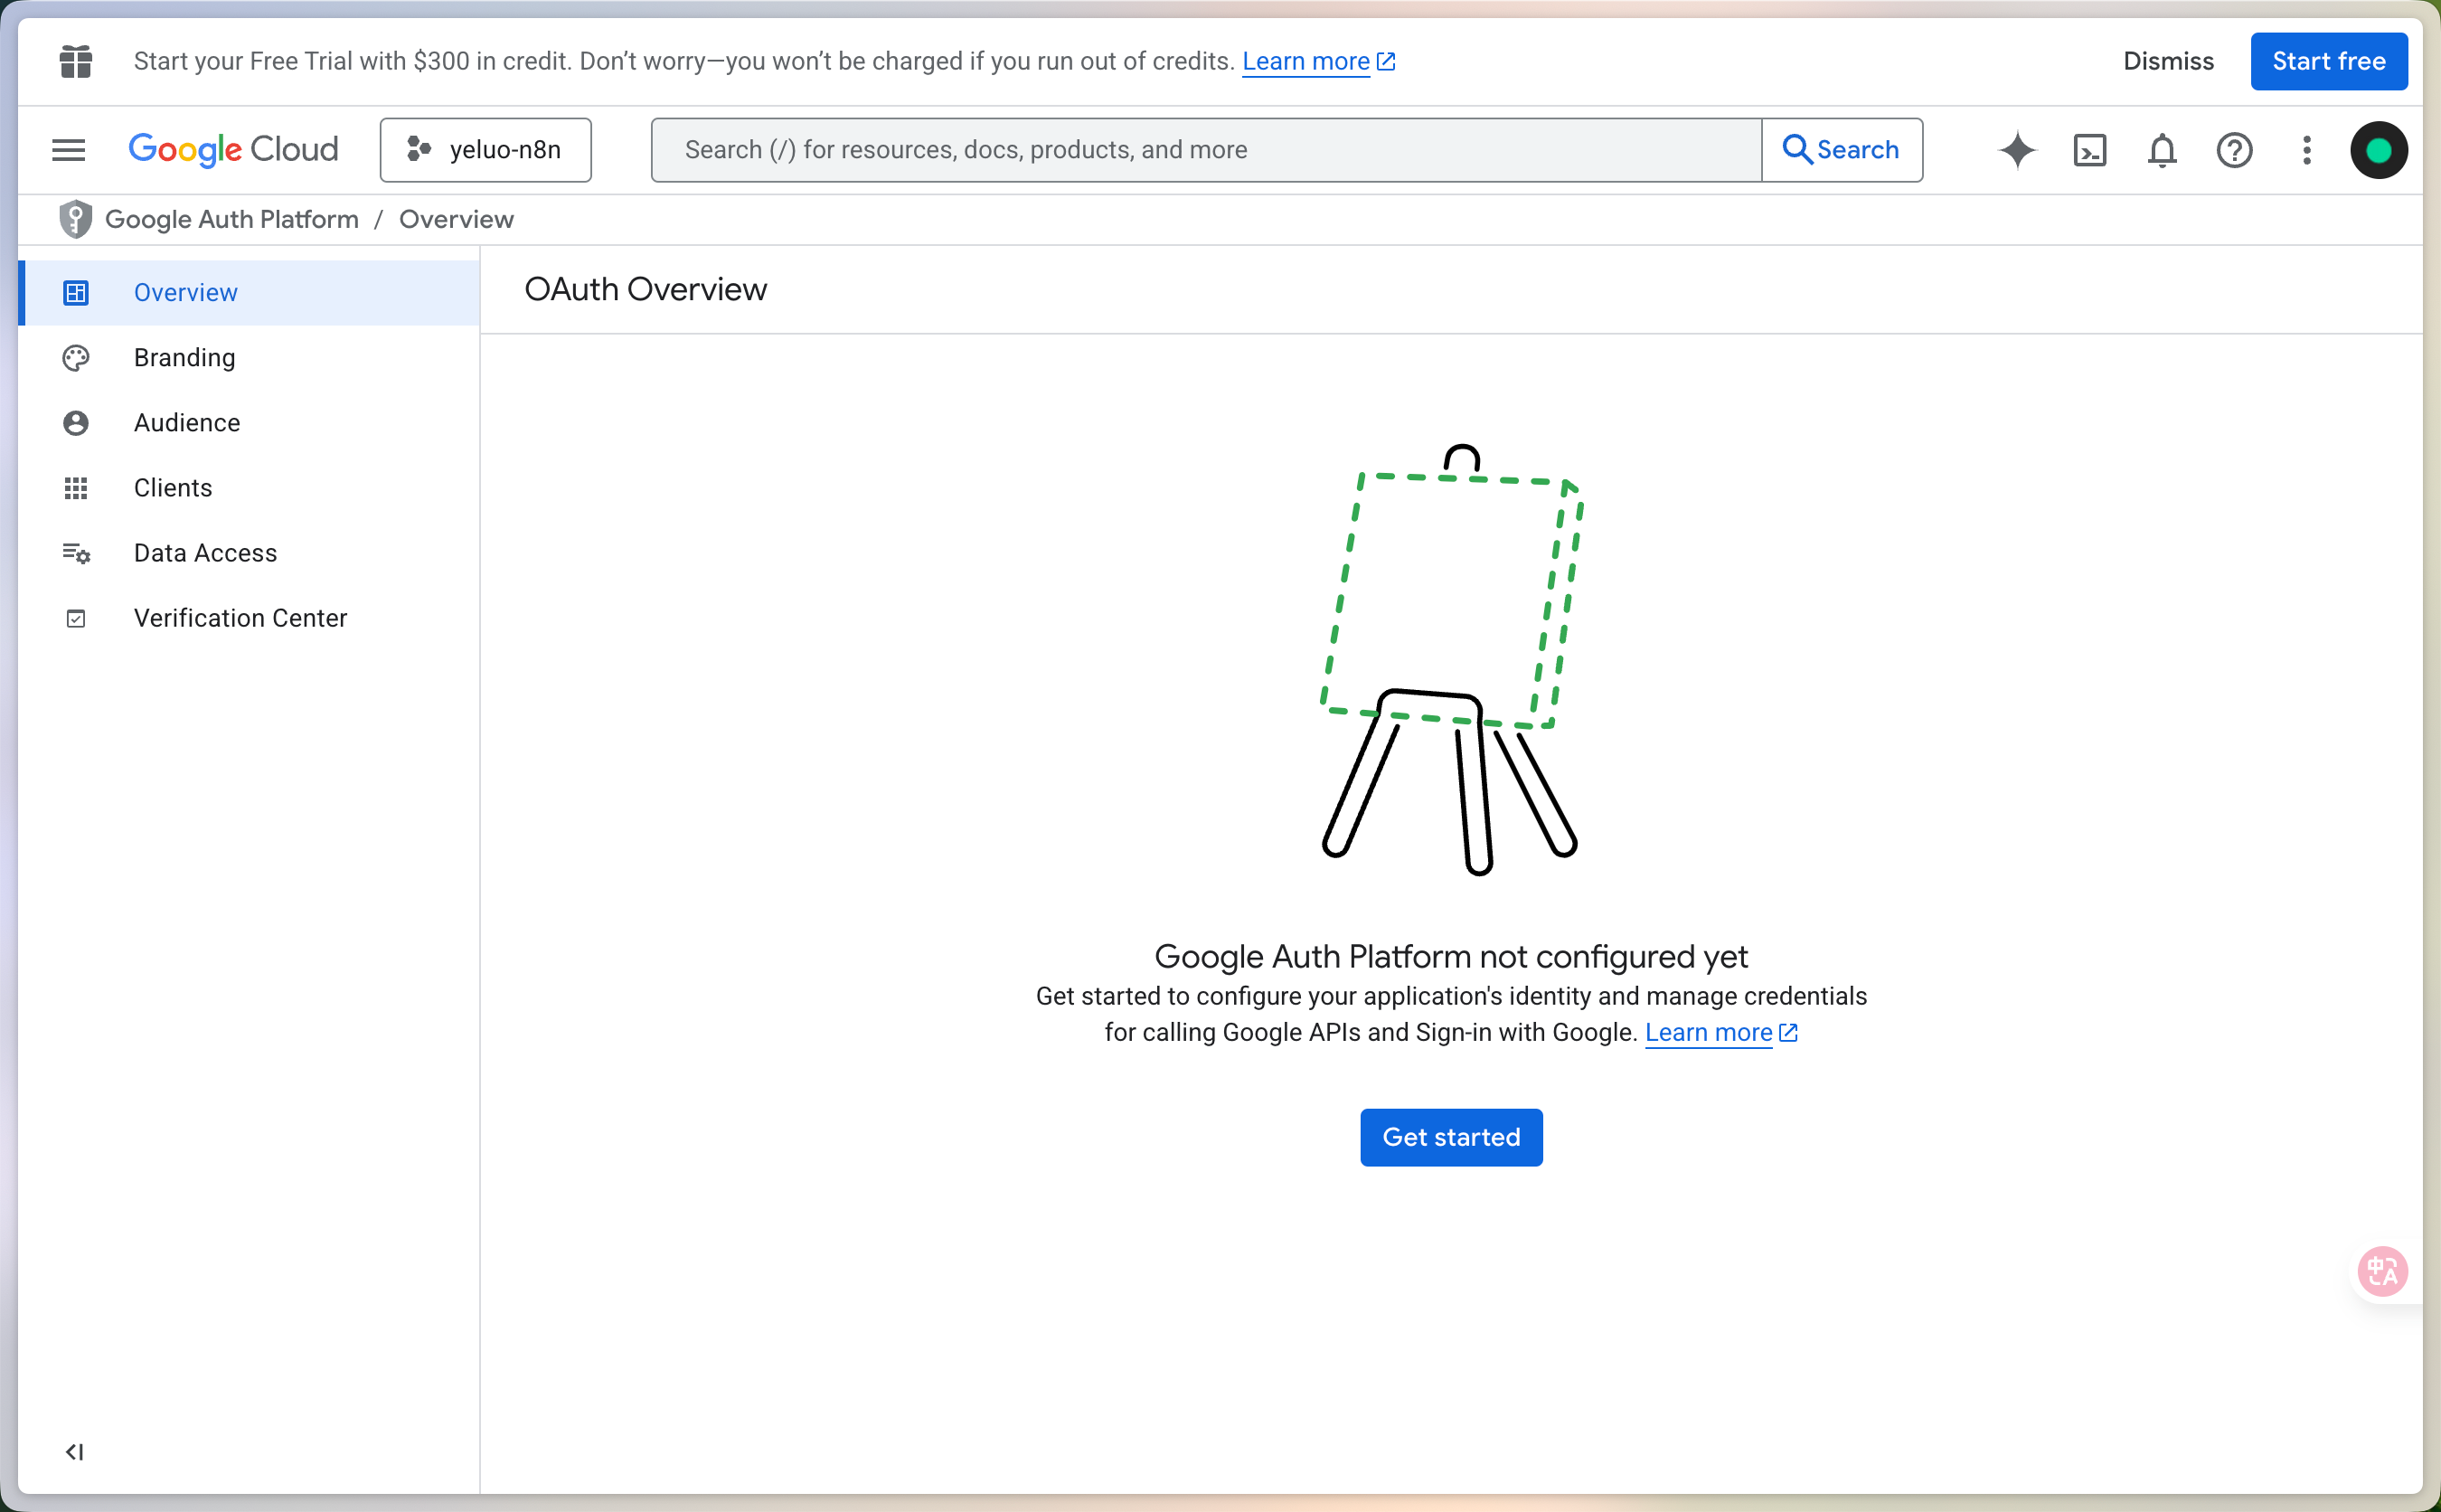Go to Clients section

(x=173, y=488)
